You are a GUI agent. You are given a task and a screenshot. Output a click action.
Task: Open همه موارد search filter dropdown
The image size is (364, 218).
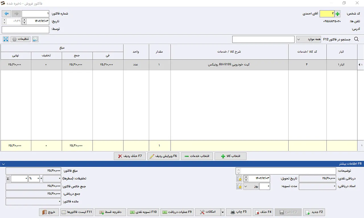[x=309, y=39]
